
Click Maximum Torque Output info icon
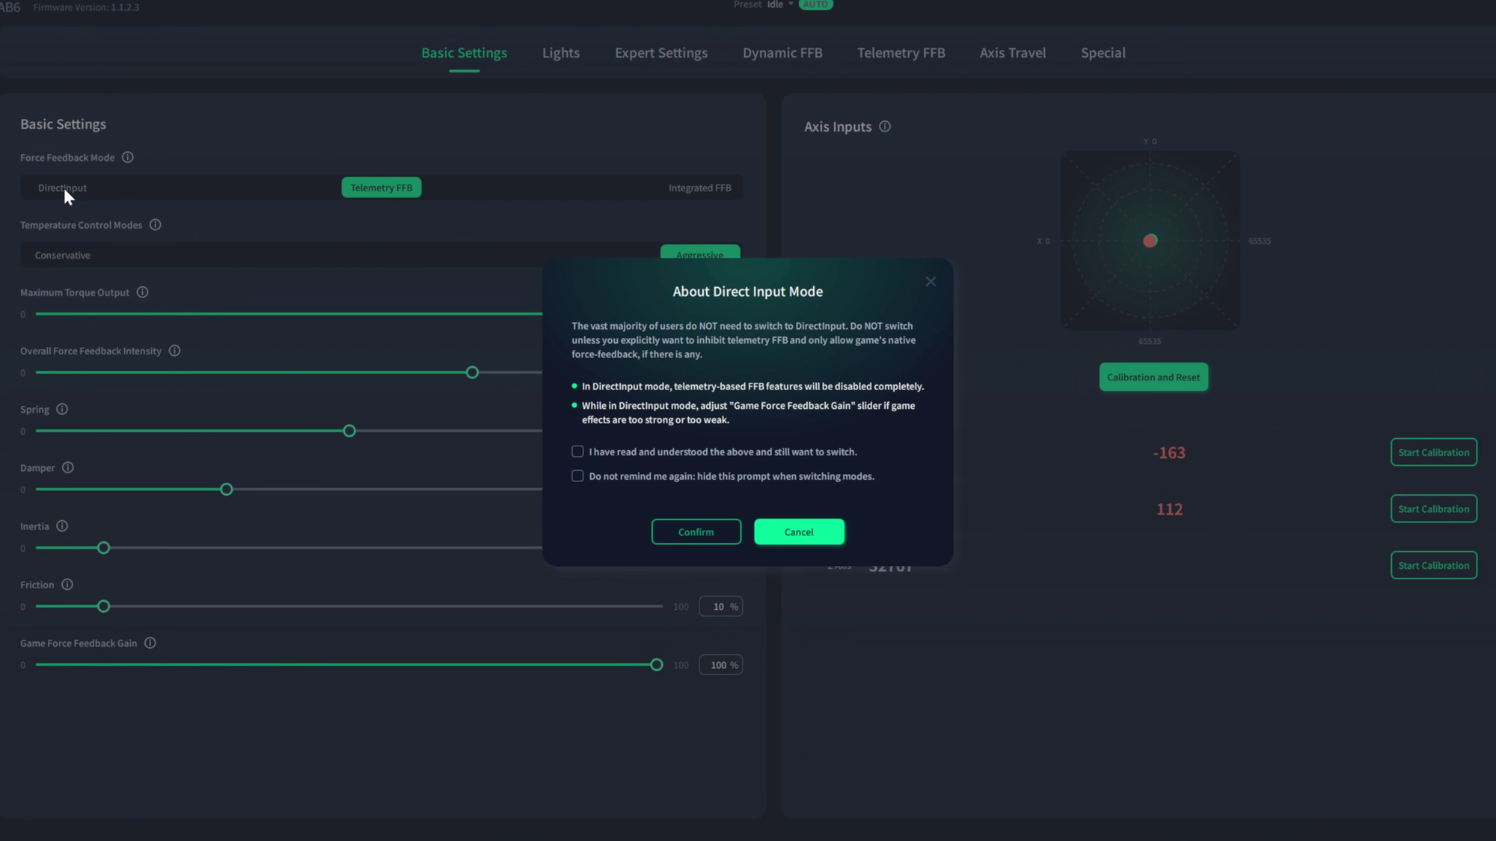[142, 292]
